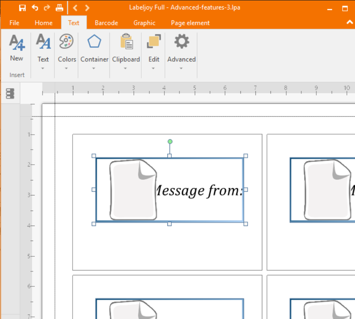Open the Text formatting group
Viewport: 355px width, 319px height.
pyautogui.click(x=43, y=51)
